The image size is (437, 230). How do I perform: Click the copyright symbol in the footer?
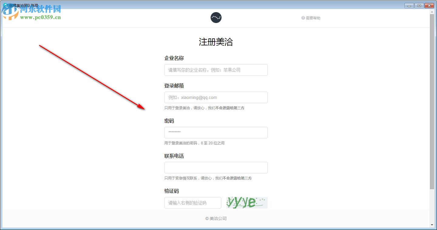(x=206, y=218)
